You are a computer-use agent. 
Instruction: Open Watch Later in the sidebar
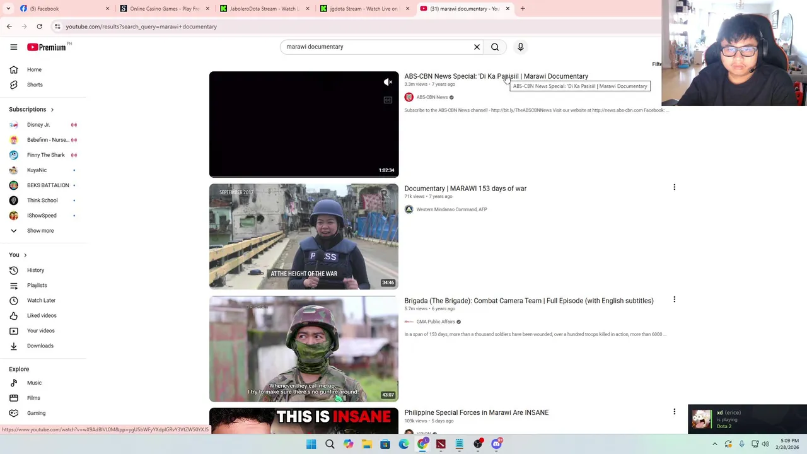tap(43, 300)
